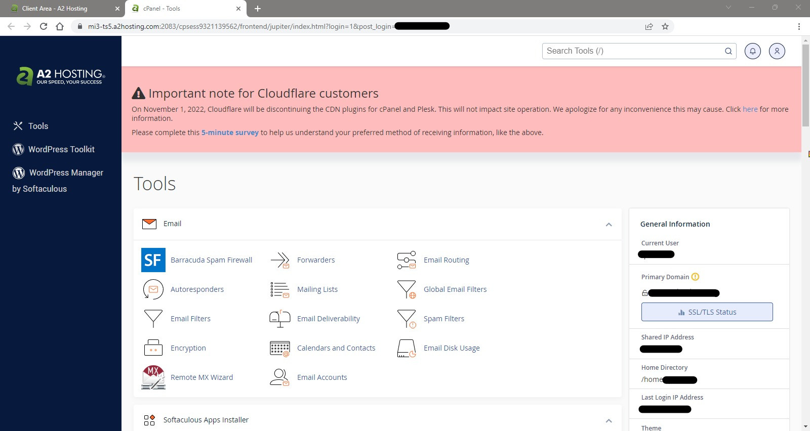810x431 pixels.
Task: Click the browser address bar URL
Action: (x=268, y=26)
